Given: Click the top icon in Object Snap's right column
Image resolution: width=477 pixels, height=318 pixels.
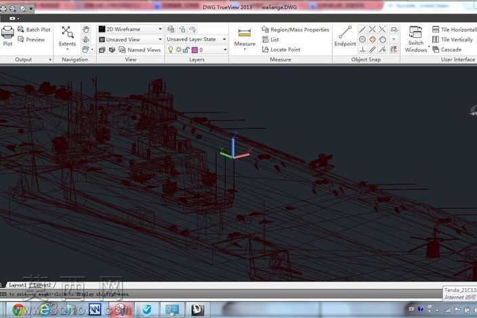Looking at the screenshot, I should coord(394,30).
